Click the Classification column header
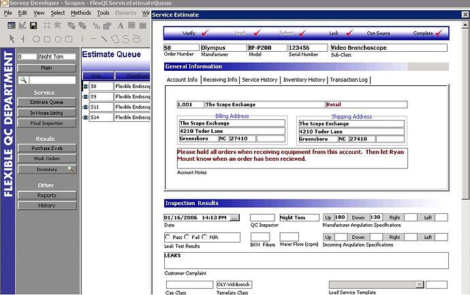This screenshot has height=295, width=470. [x=133, y=76]
